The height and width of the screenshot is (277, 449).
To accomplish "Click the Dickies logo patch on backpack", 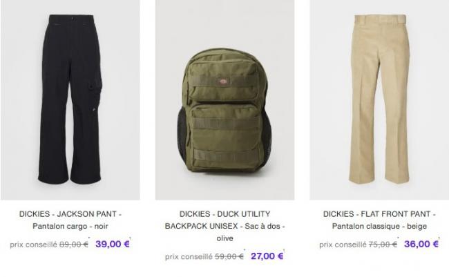I will point(222,82).
